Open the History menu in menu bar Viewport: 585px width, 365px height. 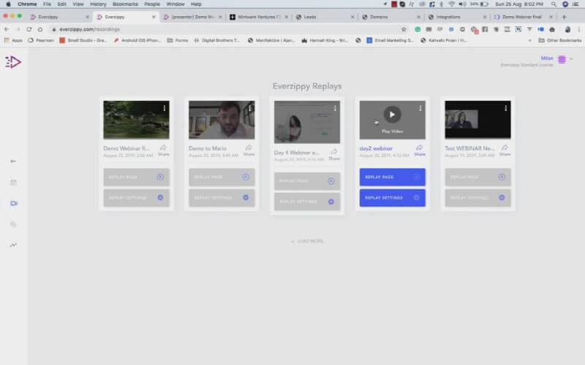(98, 4)
